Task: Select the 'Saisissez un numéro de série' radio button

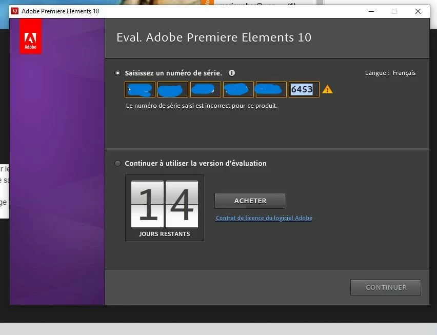Action: click(x=117, y=73)
